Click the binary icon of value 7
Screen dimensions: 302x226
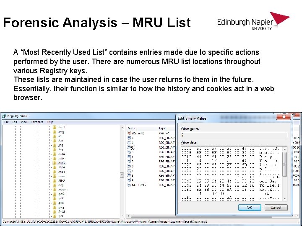(129, 171)
